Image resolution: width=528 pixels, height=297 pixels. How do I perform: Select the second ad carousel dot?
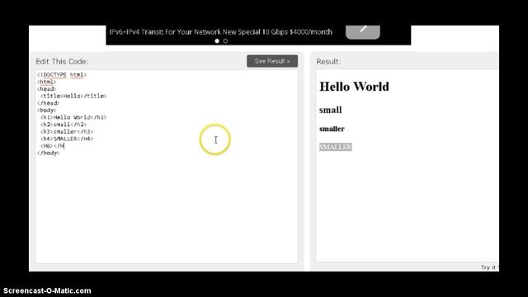tap(225, 41)
